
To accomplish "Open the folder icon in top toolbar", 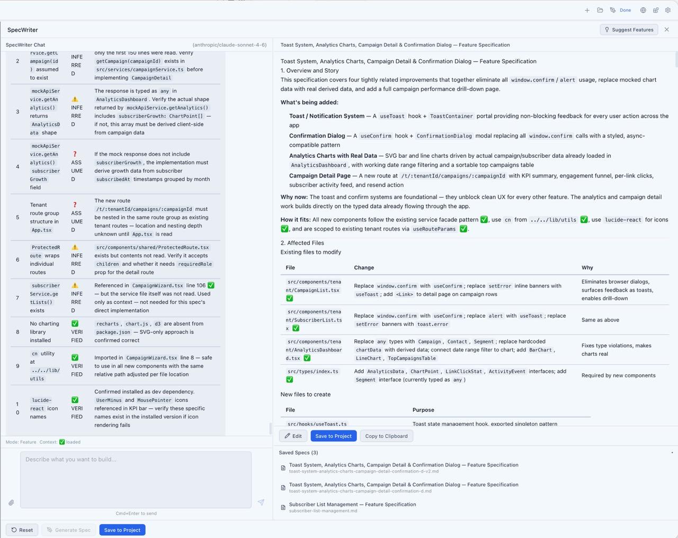I will point(600,10).
